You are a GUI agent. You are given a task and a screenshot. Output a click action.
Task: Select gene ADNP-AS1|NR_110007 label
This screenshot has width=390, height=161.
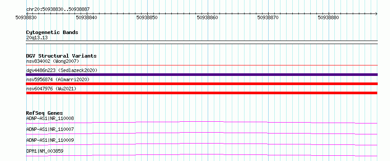[x=50, y=129]
